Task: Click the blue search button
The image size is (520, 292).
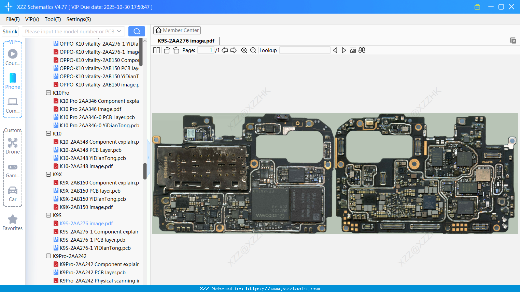Action: tap(137, 31)
